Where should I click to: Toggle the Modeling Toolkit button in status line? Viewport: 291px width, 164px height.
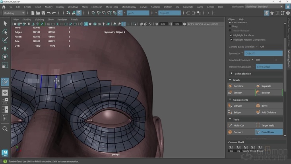click(x=266, y=13)
